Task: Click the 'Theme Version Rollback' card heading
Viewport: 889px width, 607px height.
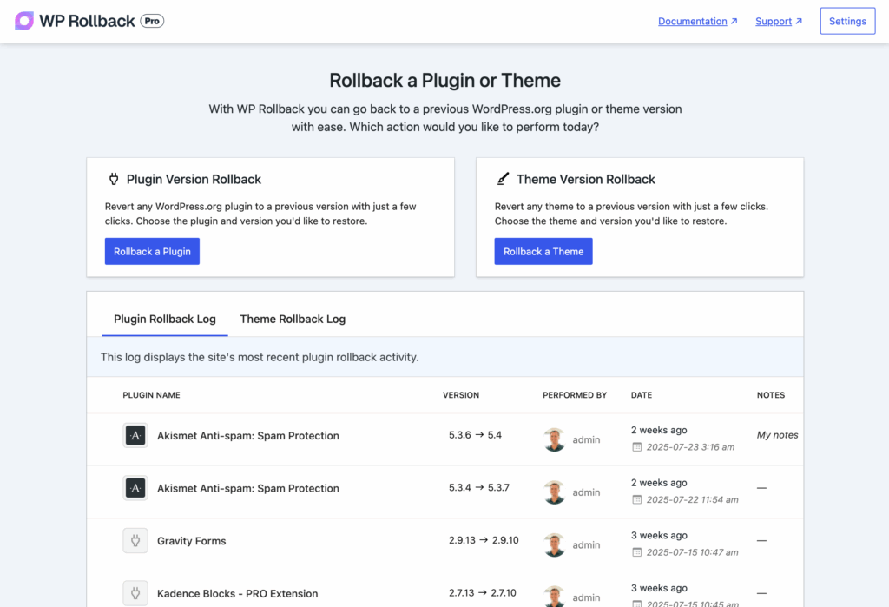Action: click(586, 179)
